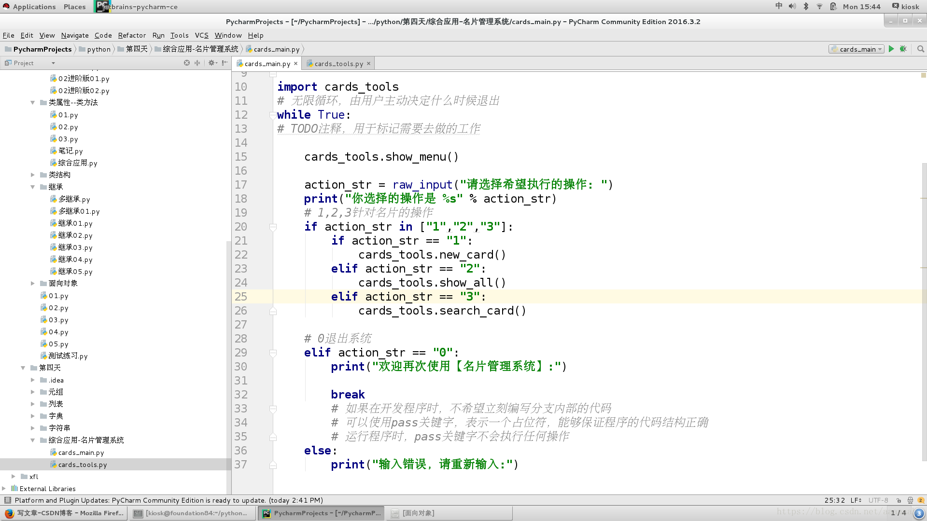Open the Tools menu

tap(179, 35)
